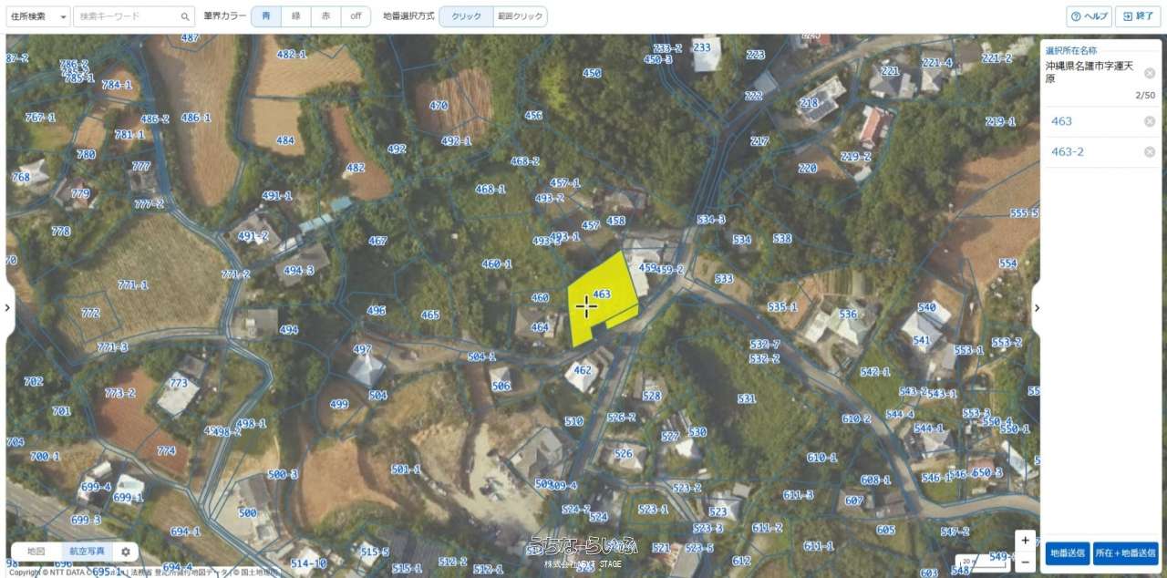The height and width of the screenshot is (578, 1167).
Task: Zoom in with the plus button
Action: pyautogui.click(x=1026, y=540)
